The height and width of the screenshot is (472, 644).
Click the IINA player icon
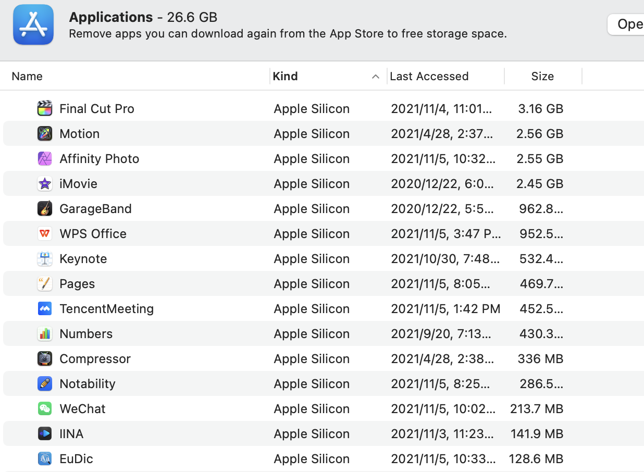coord(44,433)
